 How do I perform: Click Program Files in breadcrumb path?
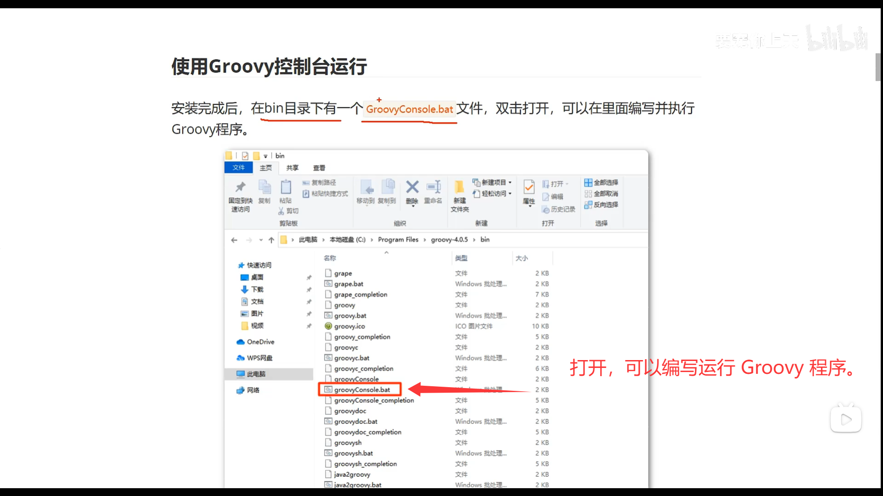(x=398, y=239)
